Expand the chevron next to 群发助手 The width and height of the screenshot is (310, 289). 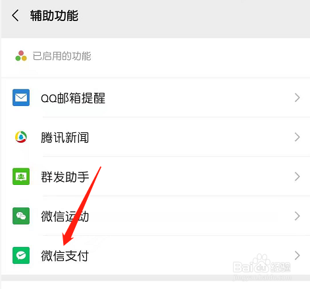(297, 176)
